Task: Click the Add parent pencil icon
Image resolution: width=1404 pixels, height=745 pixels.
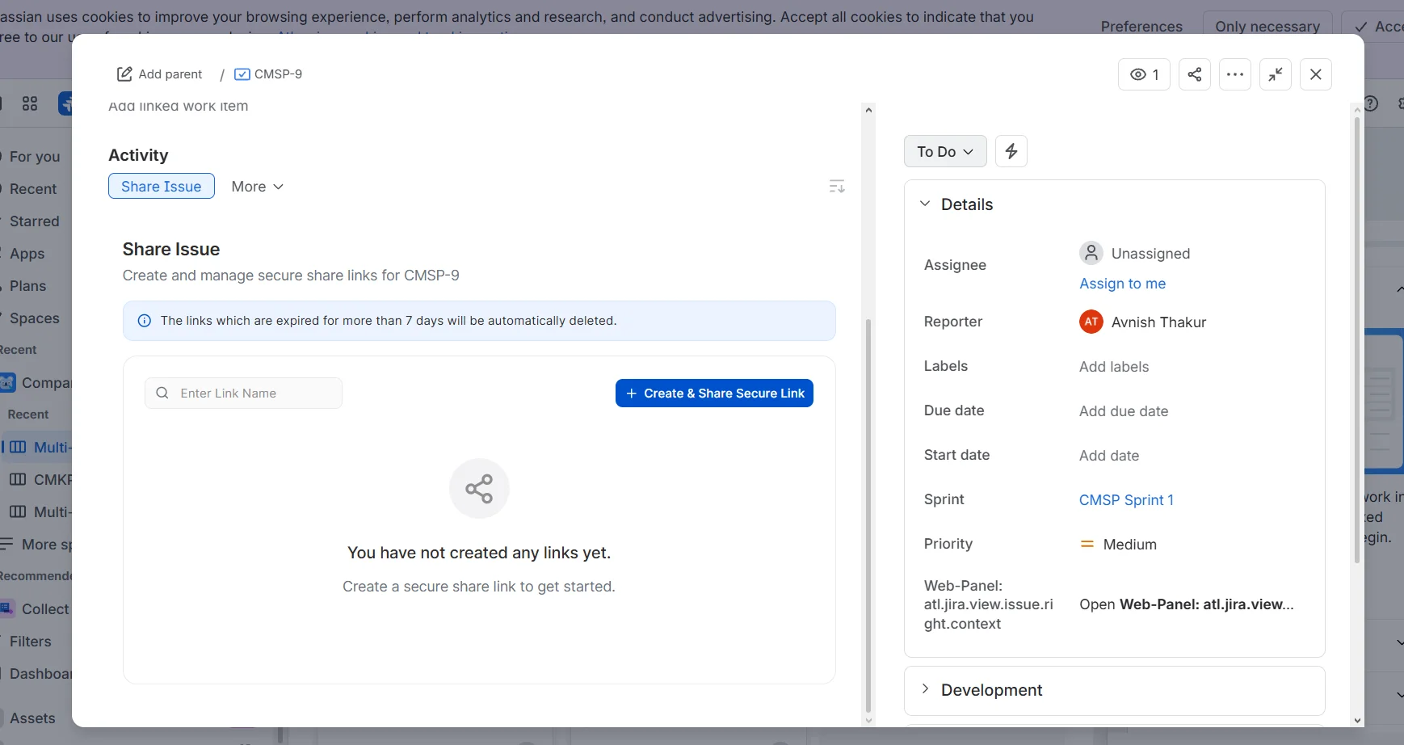Action: 124,74
